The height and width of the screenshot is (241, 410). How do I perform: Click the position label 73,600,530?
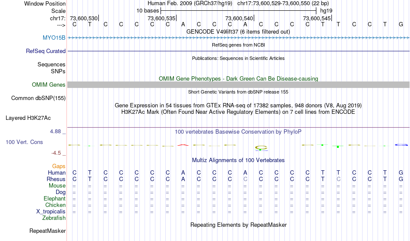(84, 18)
